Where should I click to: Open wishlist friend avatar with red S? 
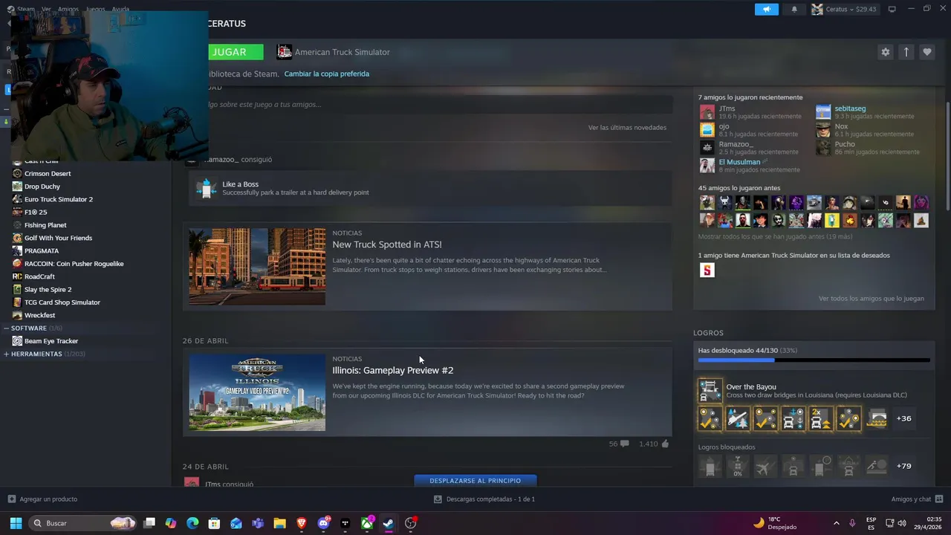pyautogui.click(x=707, y=270)
